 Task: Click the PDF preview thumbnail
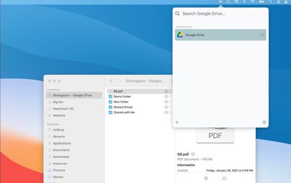click(215, 135)
